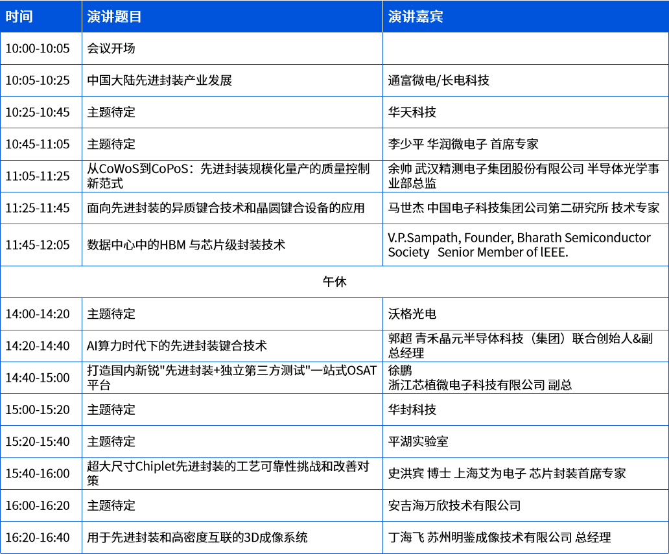Click the 平湖实验室 speaker cell
Viewport: 669px width, 554px height.
[526, 441]
